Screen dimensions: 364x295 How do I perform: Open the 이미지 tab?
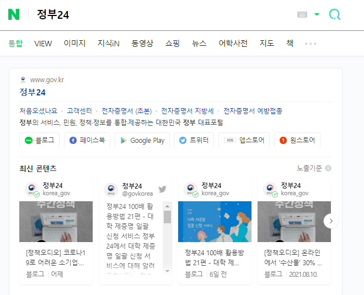(74, 44)
